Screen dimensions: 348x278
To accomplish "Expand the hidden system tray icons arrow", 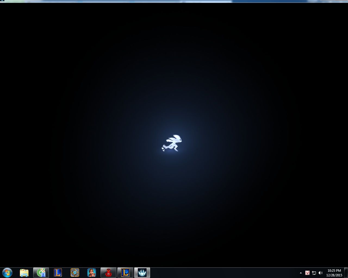I will coord(301,273).
